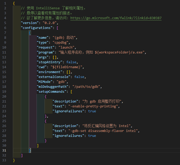Viewport: 180px width, 165px height.
Task: Click the empty brackets after "args"
Action: (x=56, y=57)
